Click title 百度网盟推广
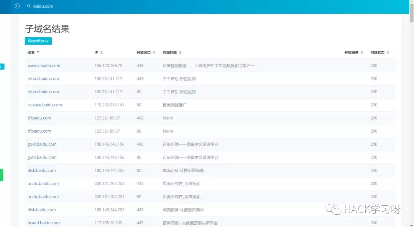Image resolution: width=414 pixels, height=227 pixels. 174,105
